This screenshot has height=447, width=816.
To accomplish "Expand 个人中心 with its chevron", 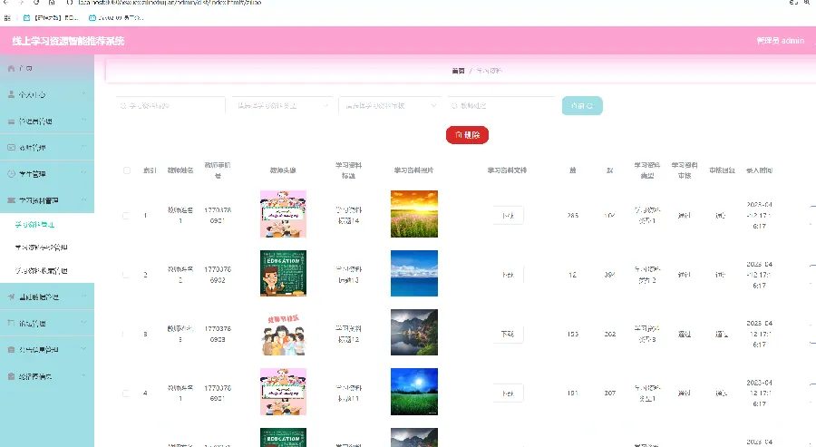I will click(83, 94).
